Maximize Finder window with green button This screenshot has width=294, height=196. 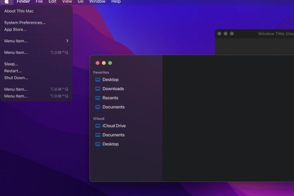point(110,63)
